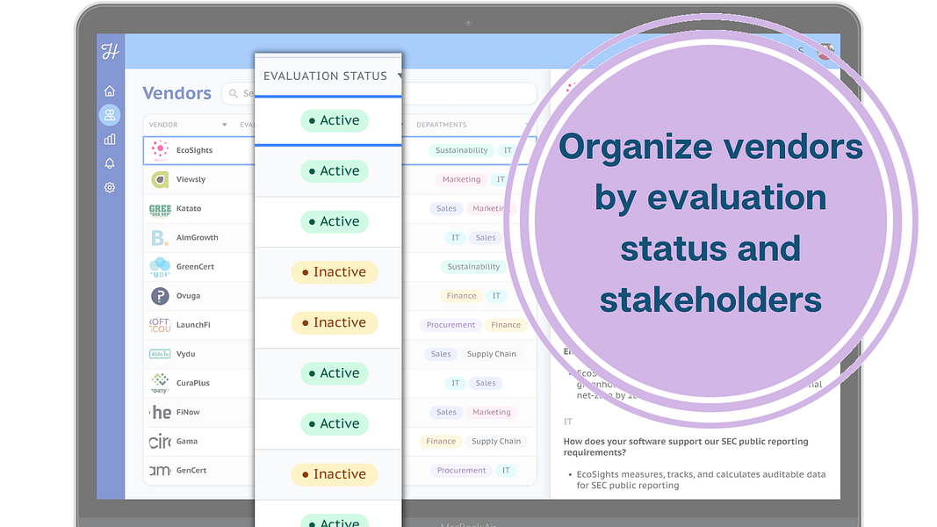Click the Sustainability tag in EcoSights row
Screen dimensions: 937x527
[461, 150]
